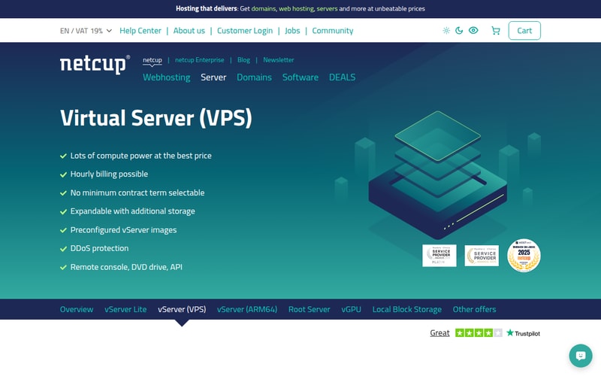
Task: Open Community link
Action: [x=332, y=31]
